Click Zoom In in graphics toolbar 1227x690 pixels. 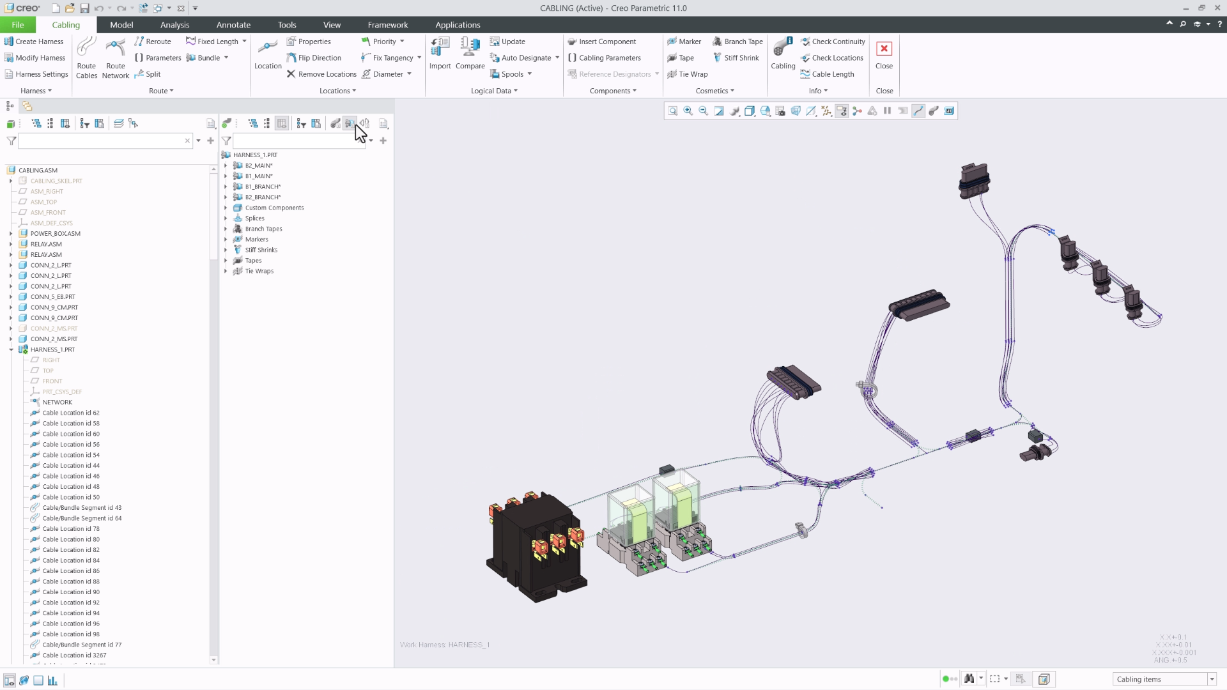point(688,111)
